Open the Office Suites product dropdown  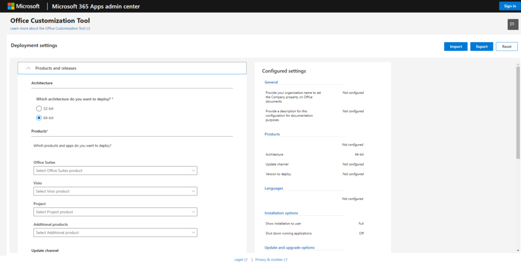[x=115, y=171]
